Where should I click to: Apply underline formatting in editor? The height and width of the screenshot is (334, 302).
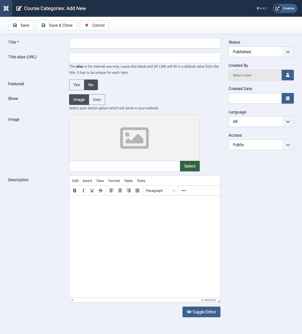tap(92, 191)
